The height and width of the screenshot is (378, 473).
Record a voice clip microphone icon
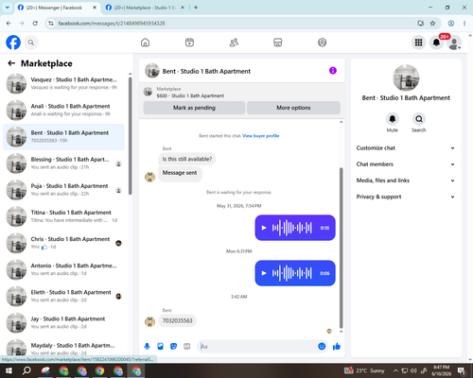pos(147,346)
